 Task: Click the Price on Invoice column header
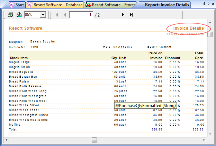(x=156, y=56)
